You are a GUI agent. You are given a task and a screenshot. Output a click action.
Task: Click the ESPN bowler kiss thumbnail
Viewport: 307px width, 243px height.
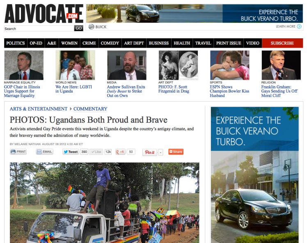point(230,65)
